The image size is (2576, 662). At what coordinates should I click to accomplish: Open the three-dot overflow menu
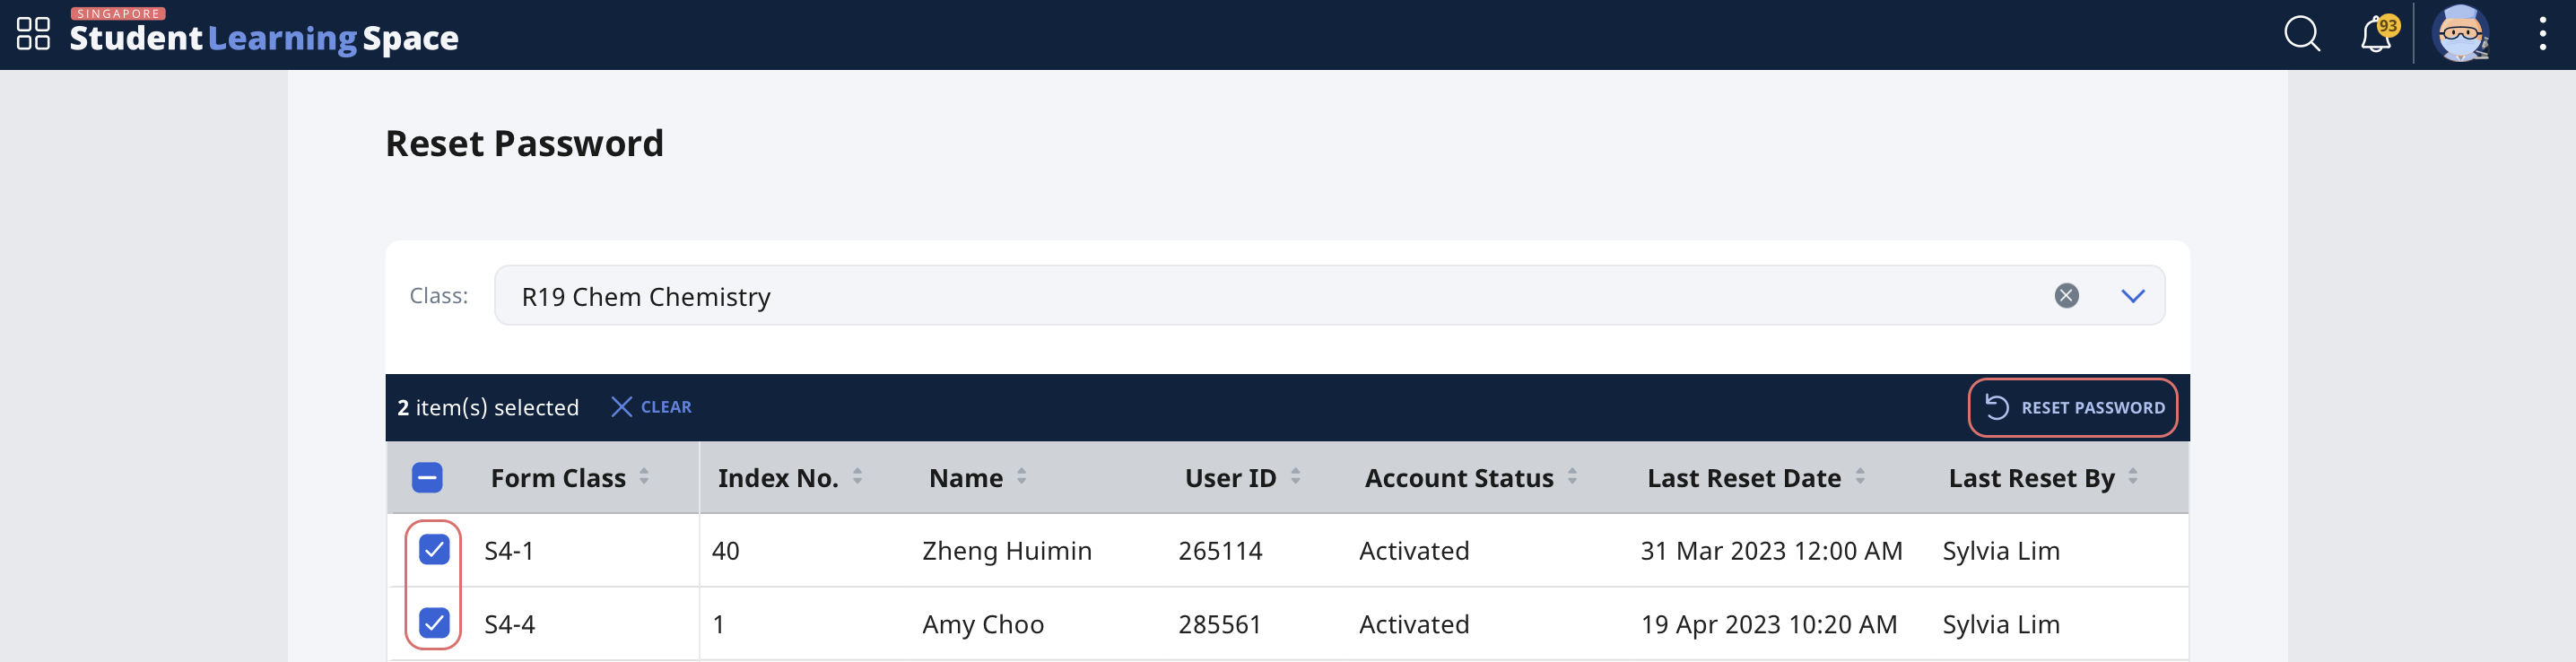click(2543, 33)
